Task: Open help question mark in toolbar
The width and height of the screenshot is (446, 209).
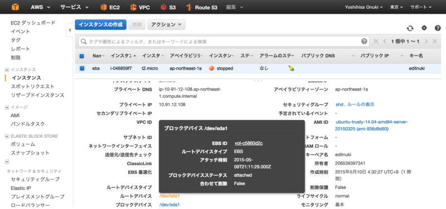Action: pyautogui.click(x=438, y=28)
